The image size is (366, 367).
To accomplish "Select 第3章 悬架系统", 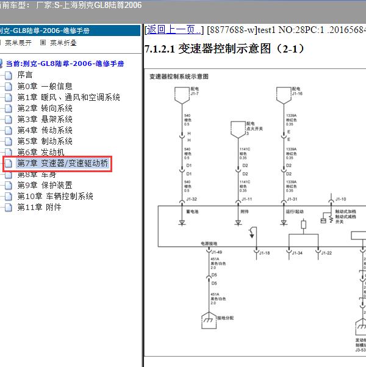I will [45, 119].
